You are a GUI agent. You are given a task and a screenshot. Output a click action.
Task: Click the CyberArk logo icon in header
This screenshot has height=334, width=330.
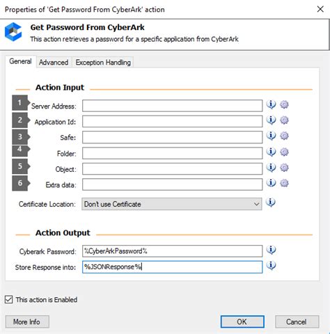[13, 32]
